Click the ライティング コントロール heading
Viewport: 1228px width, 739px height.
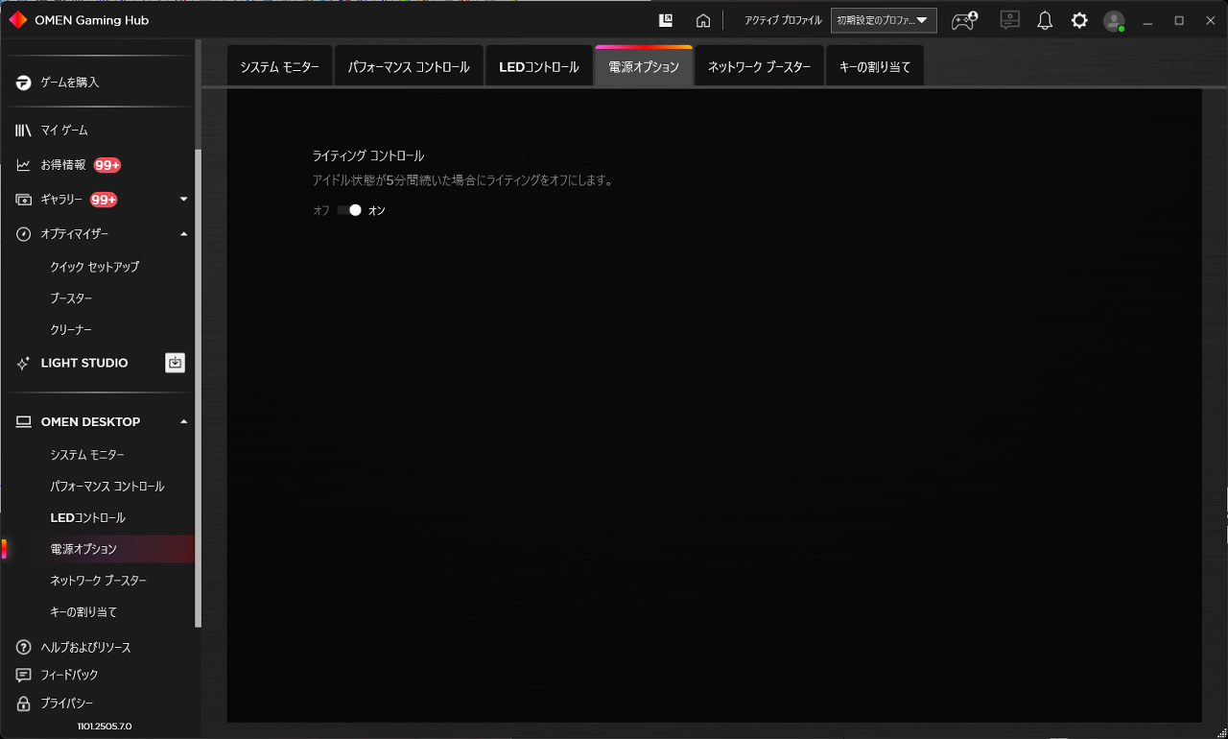(368, 155)
